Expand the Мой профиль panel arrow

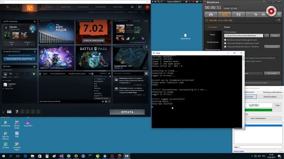tap(35, 22)
